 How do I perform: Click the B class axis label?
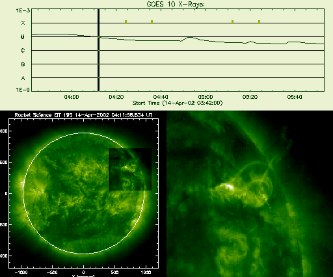[23, 64]
